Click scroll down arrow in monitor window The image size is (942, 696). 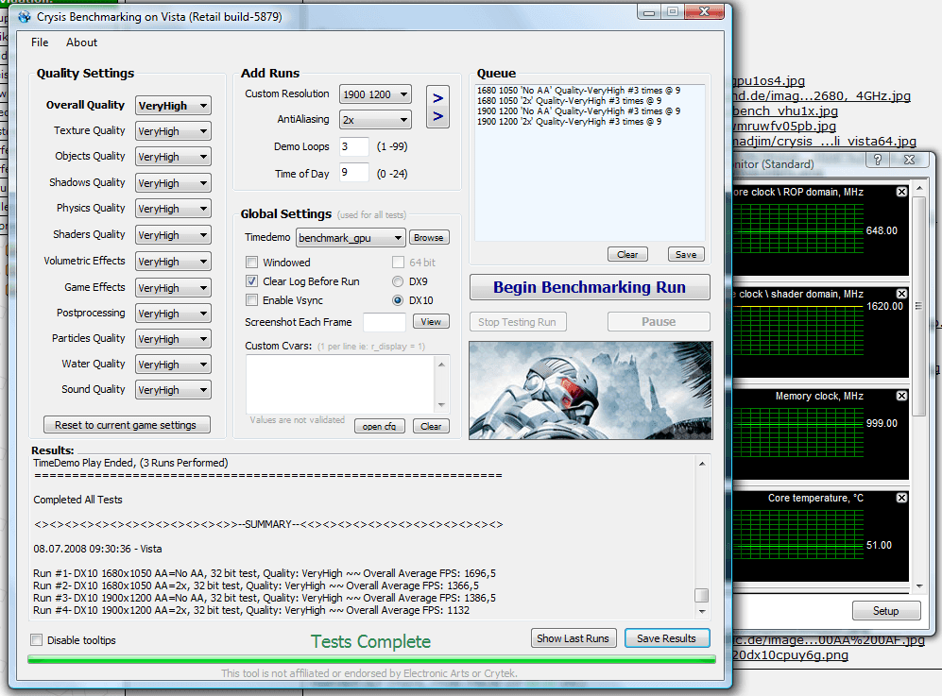[919, 586]
